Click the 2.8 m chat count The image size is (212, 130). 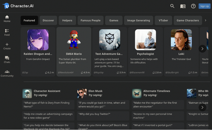[157, 73]
